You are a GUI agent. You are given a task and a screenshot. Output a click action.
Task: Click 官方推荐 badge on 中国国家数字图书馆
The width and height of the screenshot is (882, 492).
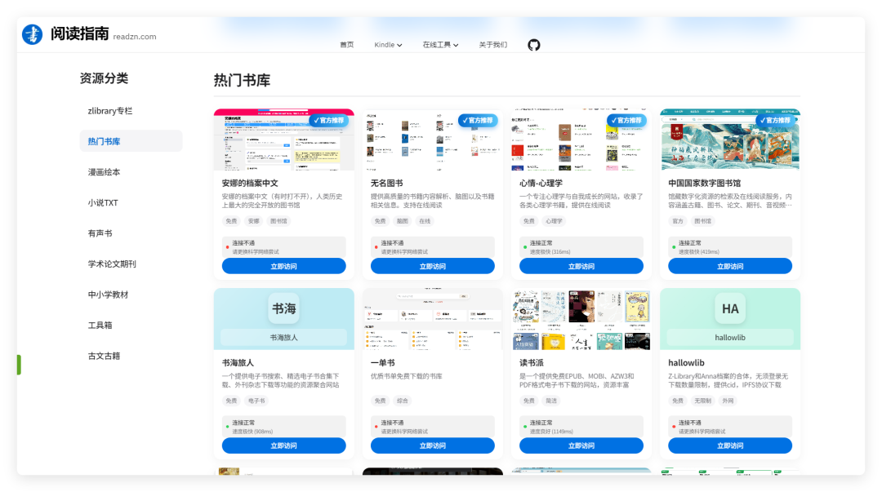[x=776, y=120]
